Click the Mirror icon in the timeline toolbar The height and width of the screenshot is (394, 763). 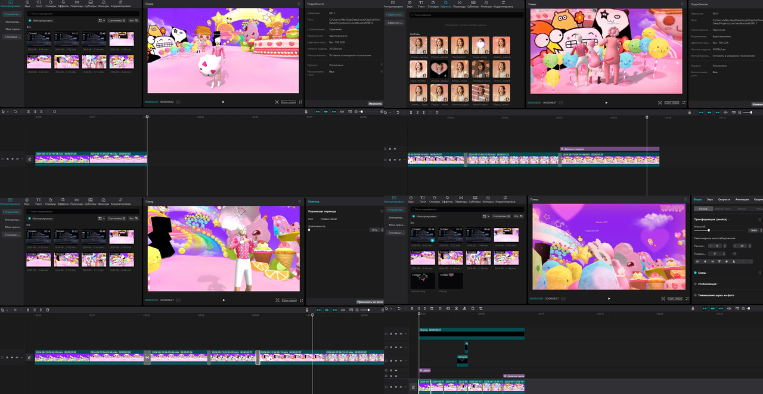click(x=464, y=308)
